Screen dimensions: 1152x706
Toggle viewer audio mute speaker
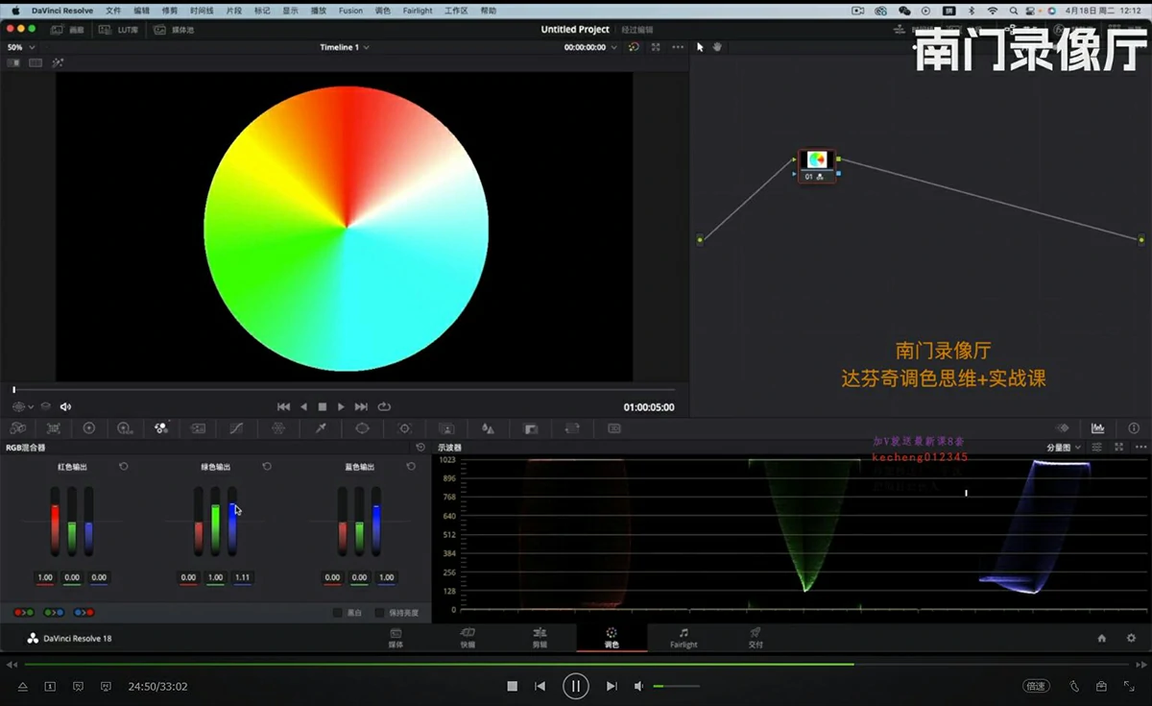point(65,406)
